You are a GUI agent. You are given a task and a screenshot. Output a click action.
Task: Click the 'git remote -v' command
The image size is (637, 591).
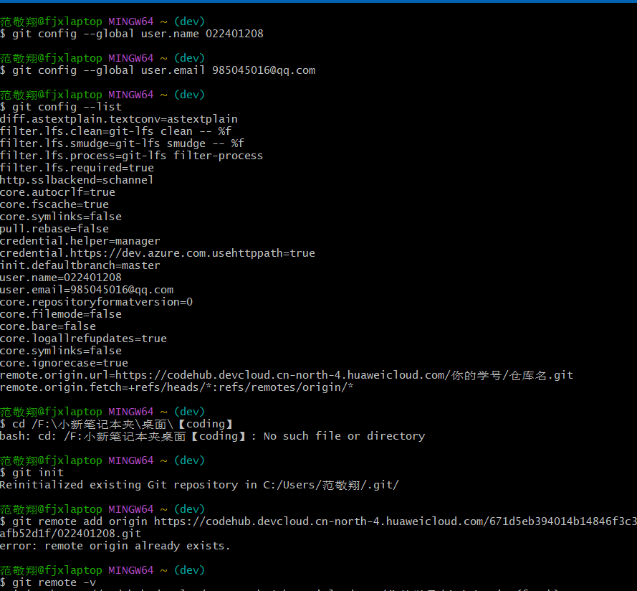coord(54,582)
